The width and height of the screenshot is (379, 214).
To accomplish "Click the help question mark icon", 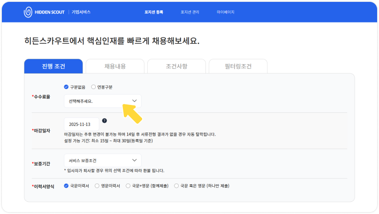I will (104, 121).
